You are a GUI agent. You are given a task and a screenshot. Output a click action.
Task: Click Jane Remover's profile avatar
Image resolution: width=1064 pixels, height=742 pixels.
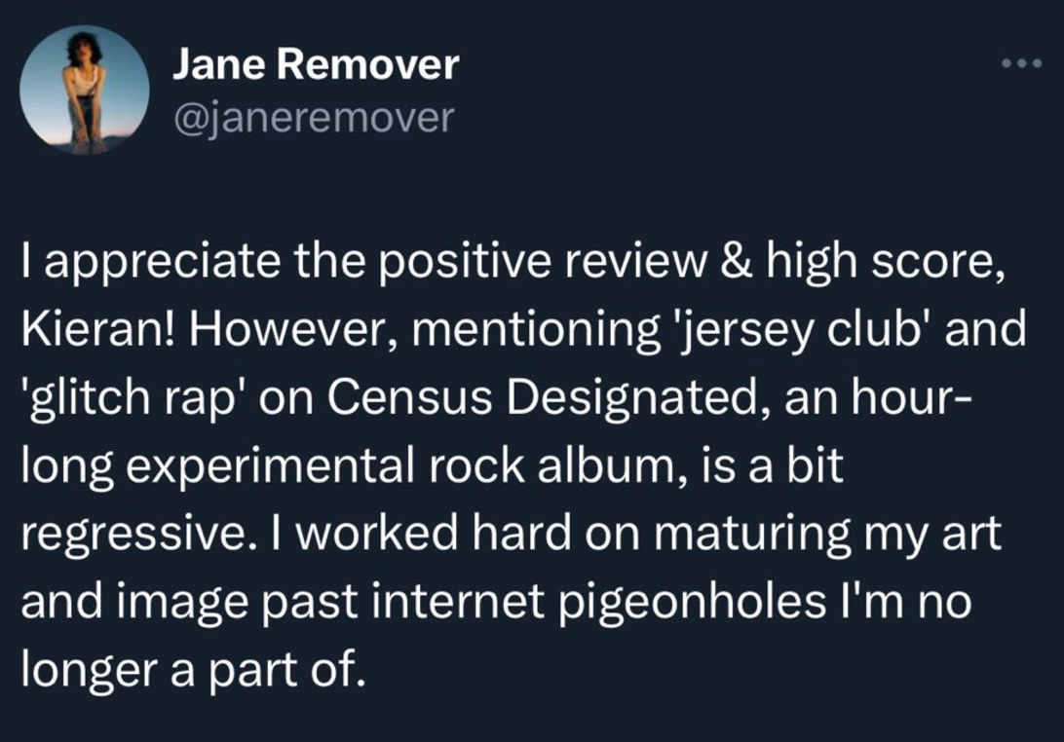[x=84, y=90]
